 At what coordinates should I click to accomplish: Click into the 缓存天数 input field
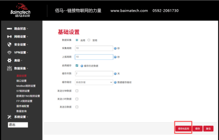[94, 74]
